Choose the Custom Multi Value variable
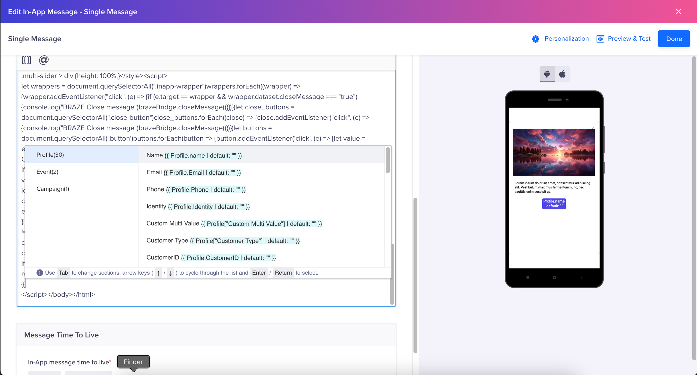This screenshot has height=375, width=697. [x=234, y=224]
